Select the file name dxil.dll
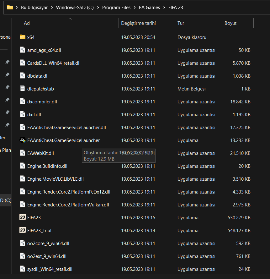This screenshot has width=270, height=279. (34, 115)
